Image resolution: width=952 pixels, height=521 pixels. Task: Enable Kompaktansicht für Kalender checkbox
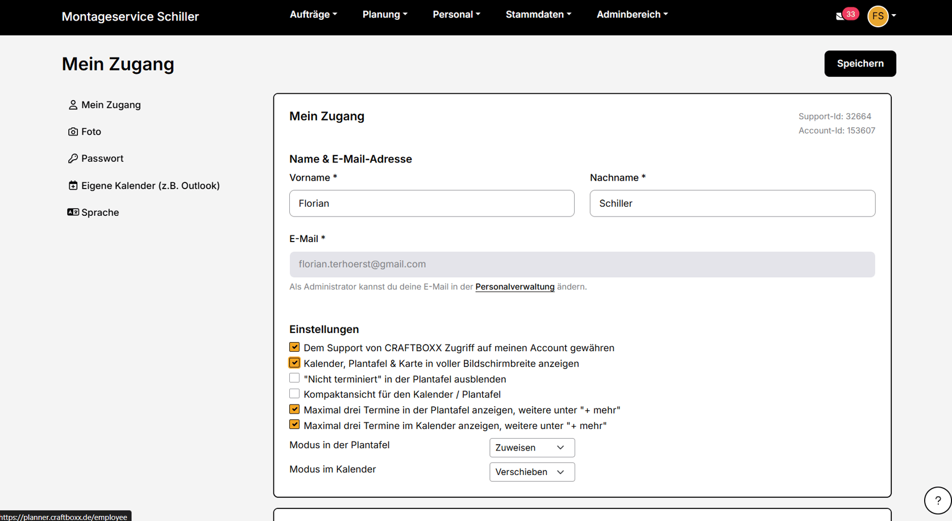click(294, 394)
